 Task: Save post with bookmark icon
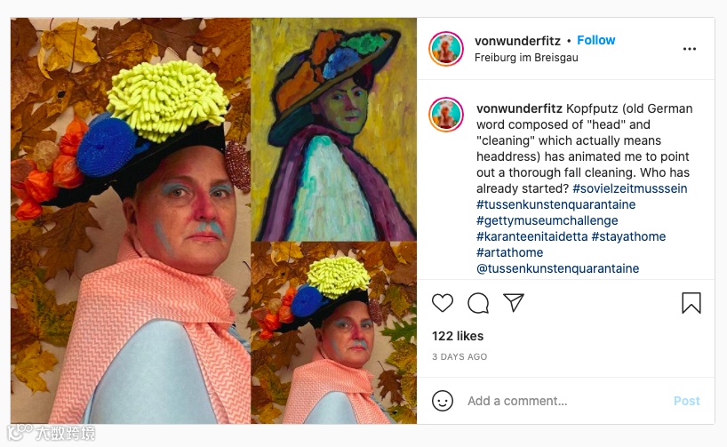pyautogui.click(x=691, y=303)
